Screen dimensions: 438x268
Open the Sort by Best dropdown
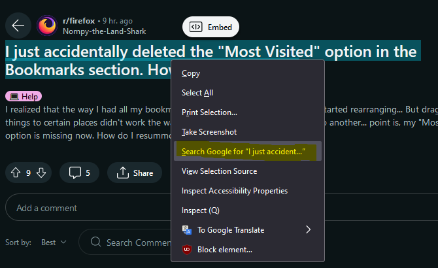pos(54,243)
